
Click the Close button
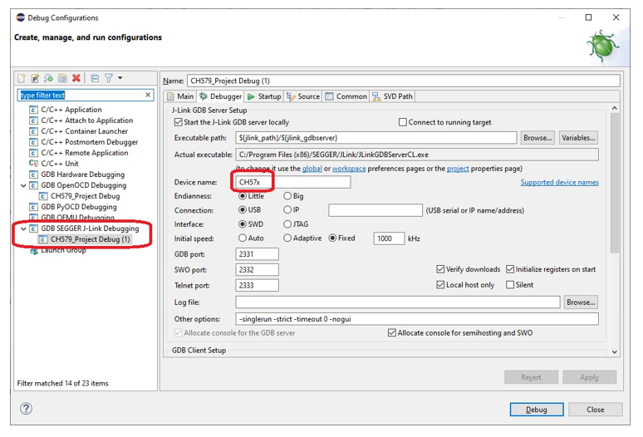coord(596,410)
